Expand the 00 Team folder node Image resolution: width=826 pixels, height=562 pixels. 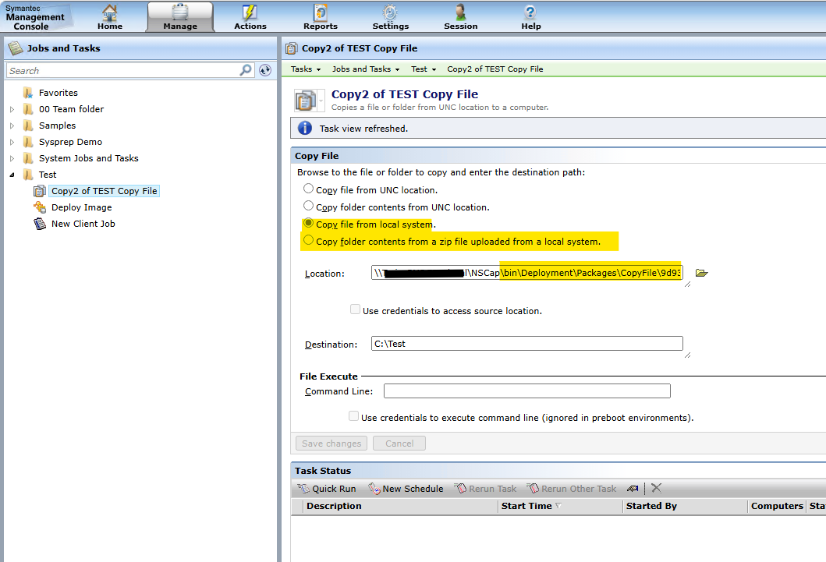pyautogui.click(x=12, y=109)
